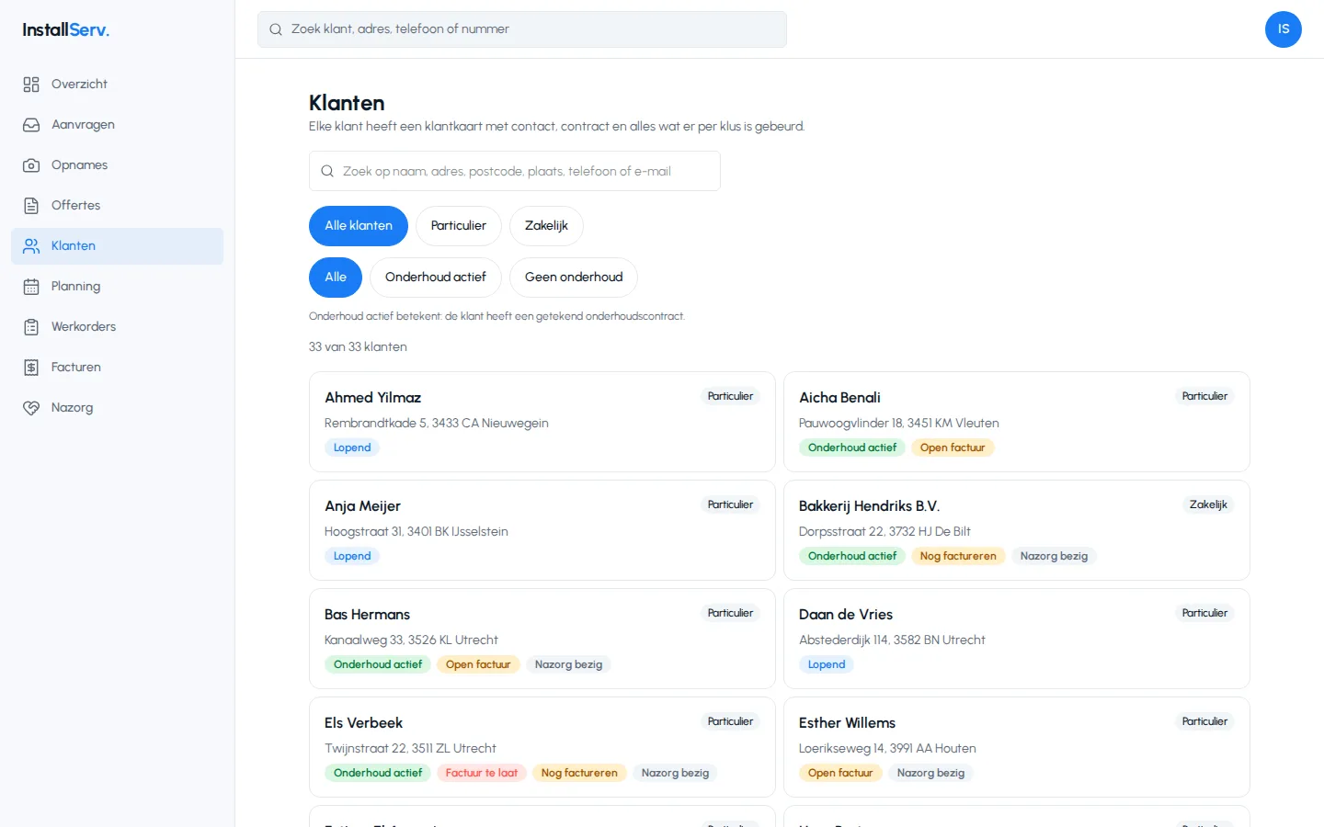Open Bas Hermans customer card
This screenshot has height=827, width=1324.
(542, 639)
